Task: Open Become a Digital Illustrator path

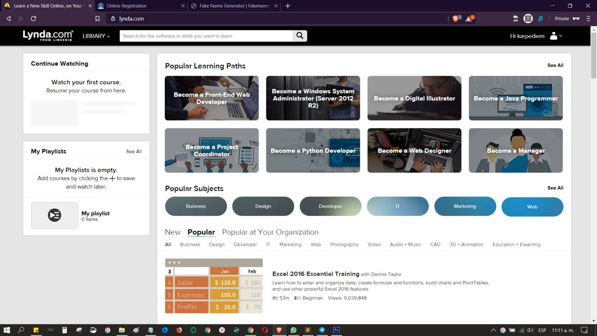Action: coord(414,98)
